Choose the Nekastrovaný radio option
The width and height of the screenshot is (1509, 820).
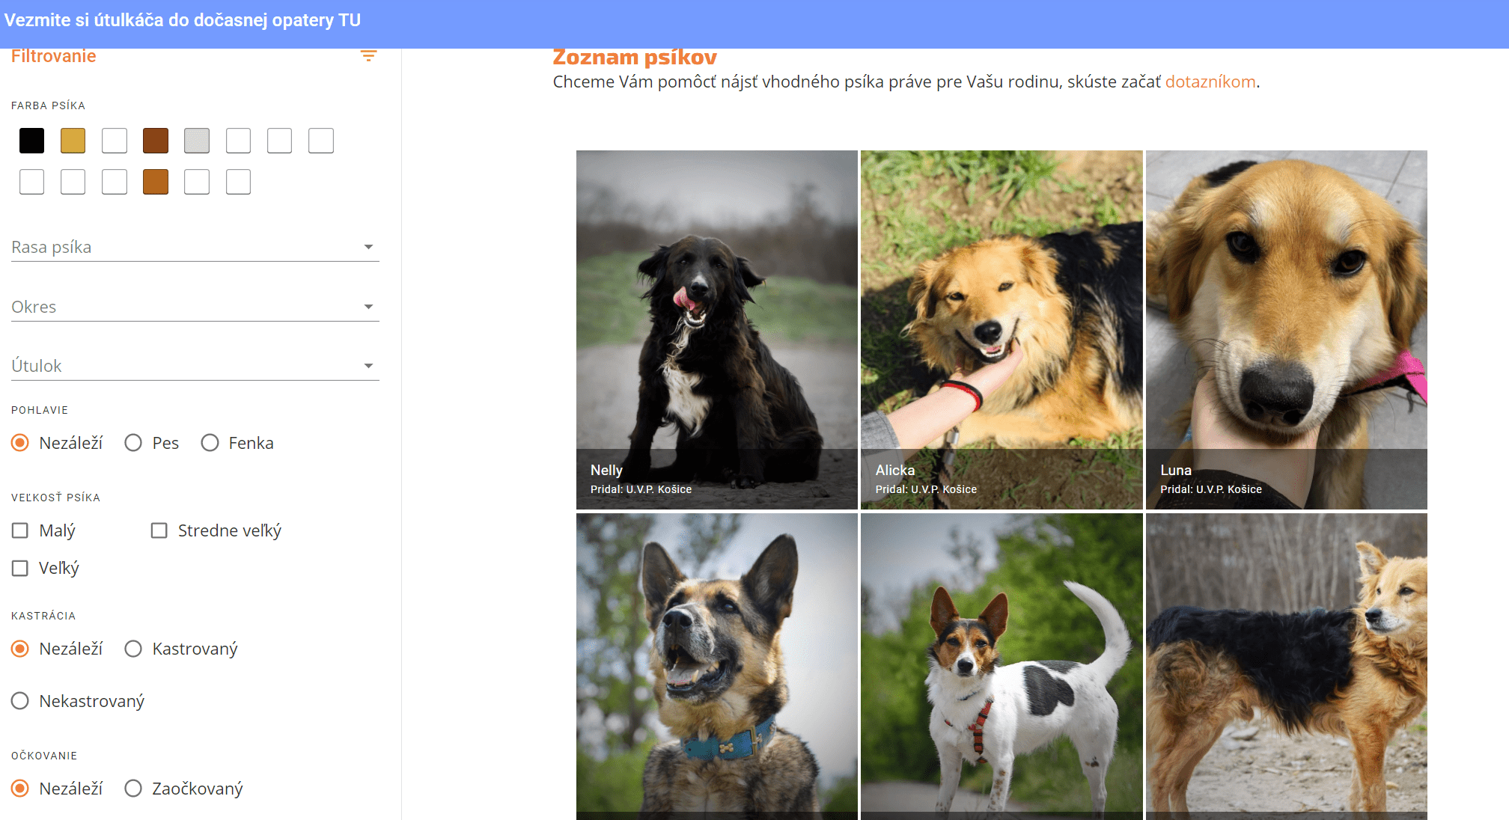[x=20, y=701]
